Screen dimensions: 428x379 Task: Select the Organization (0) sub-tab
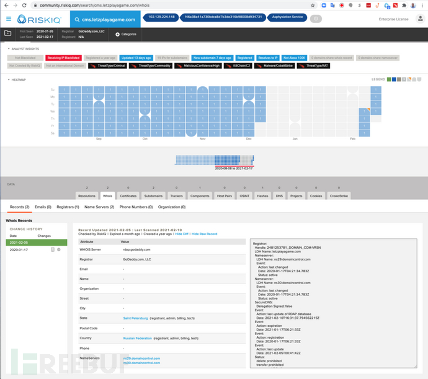pyautogui.click(x=172, y=207)
